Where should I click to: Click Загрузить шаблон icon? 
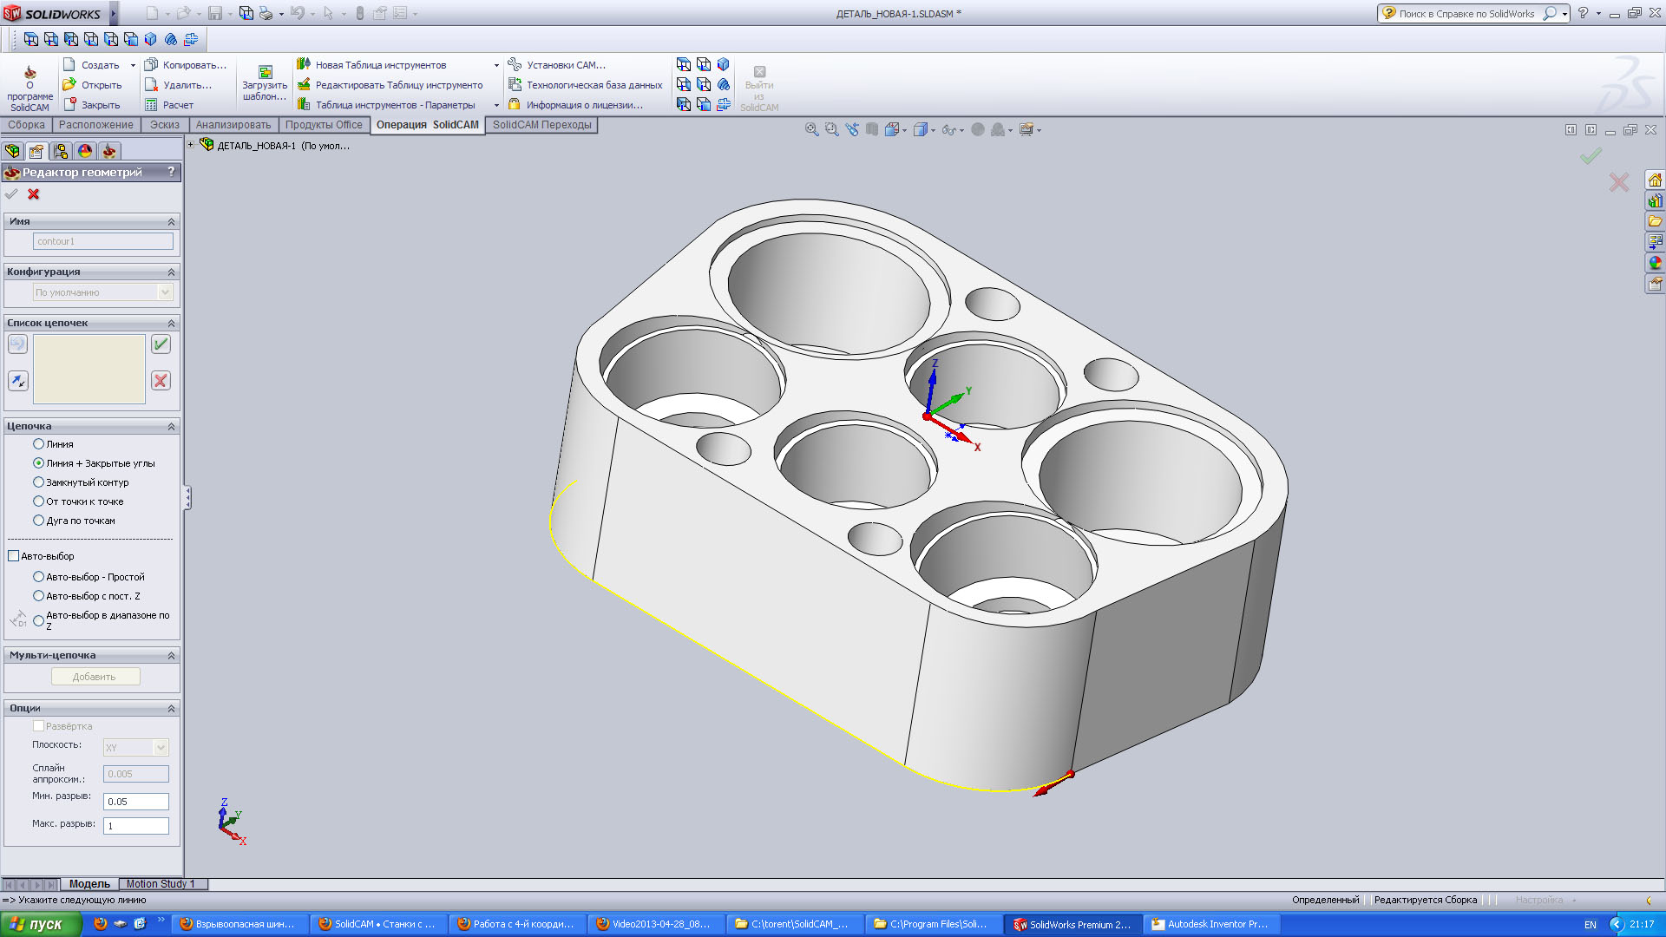265,73
